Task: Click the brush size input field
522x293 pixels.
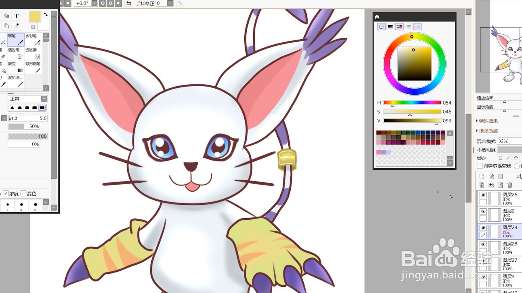Action: click(x=28, y=118)
